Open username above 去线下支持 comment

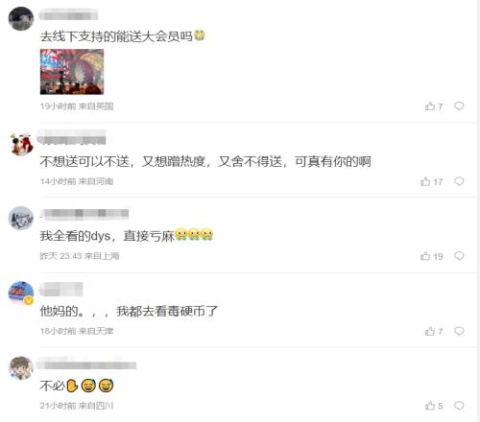click(69, 15)
